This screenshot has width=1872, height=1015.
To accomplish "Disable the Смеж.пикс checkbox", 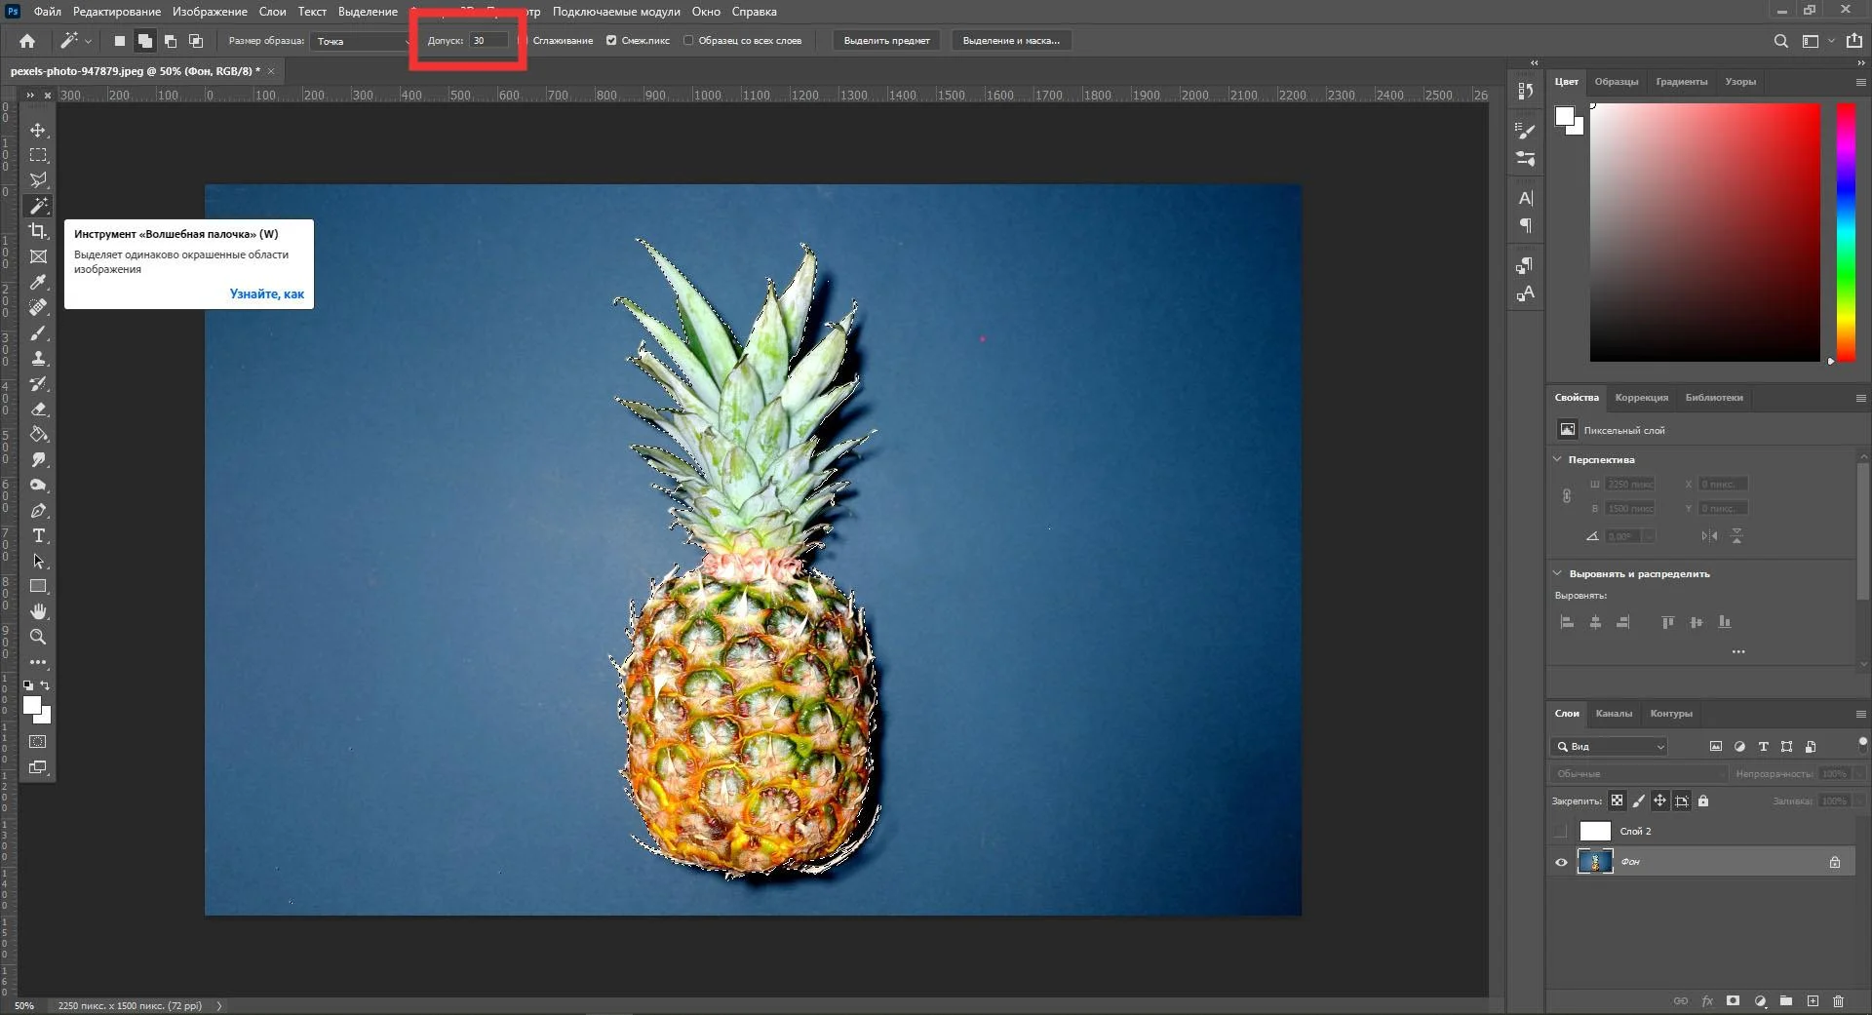I will pos(611,41).
